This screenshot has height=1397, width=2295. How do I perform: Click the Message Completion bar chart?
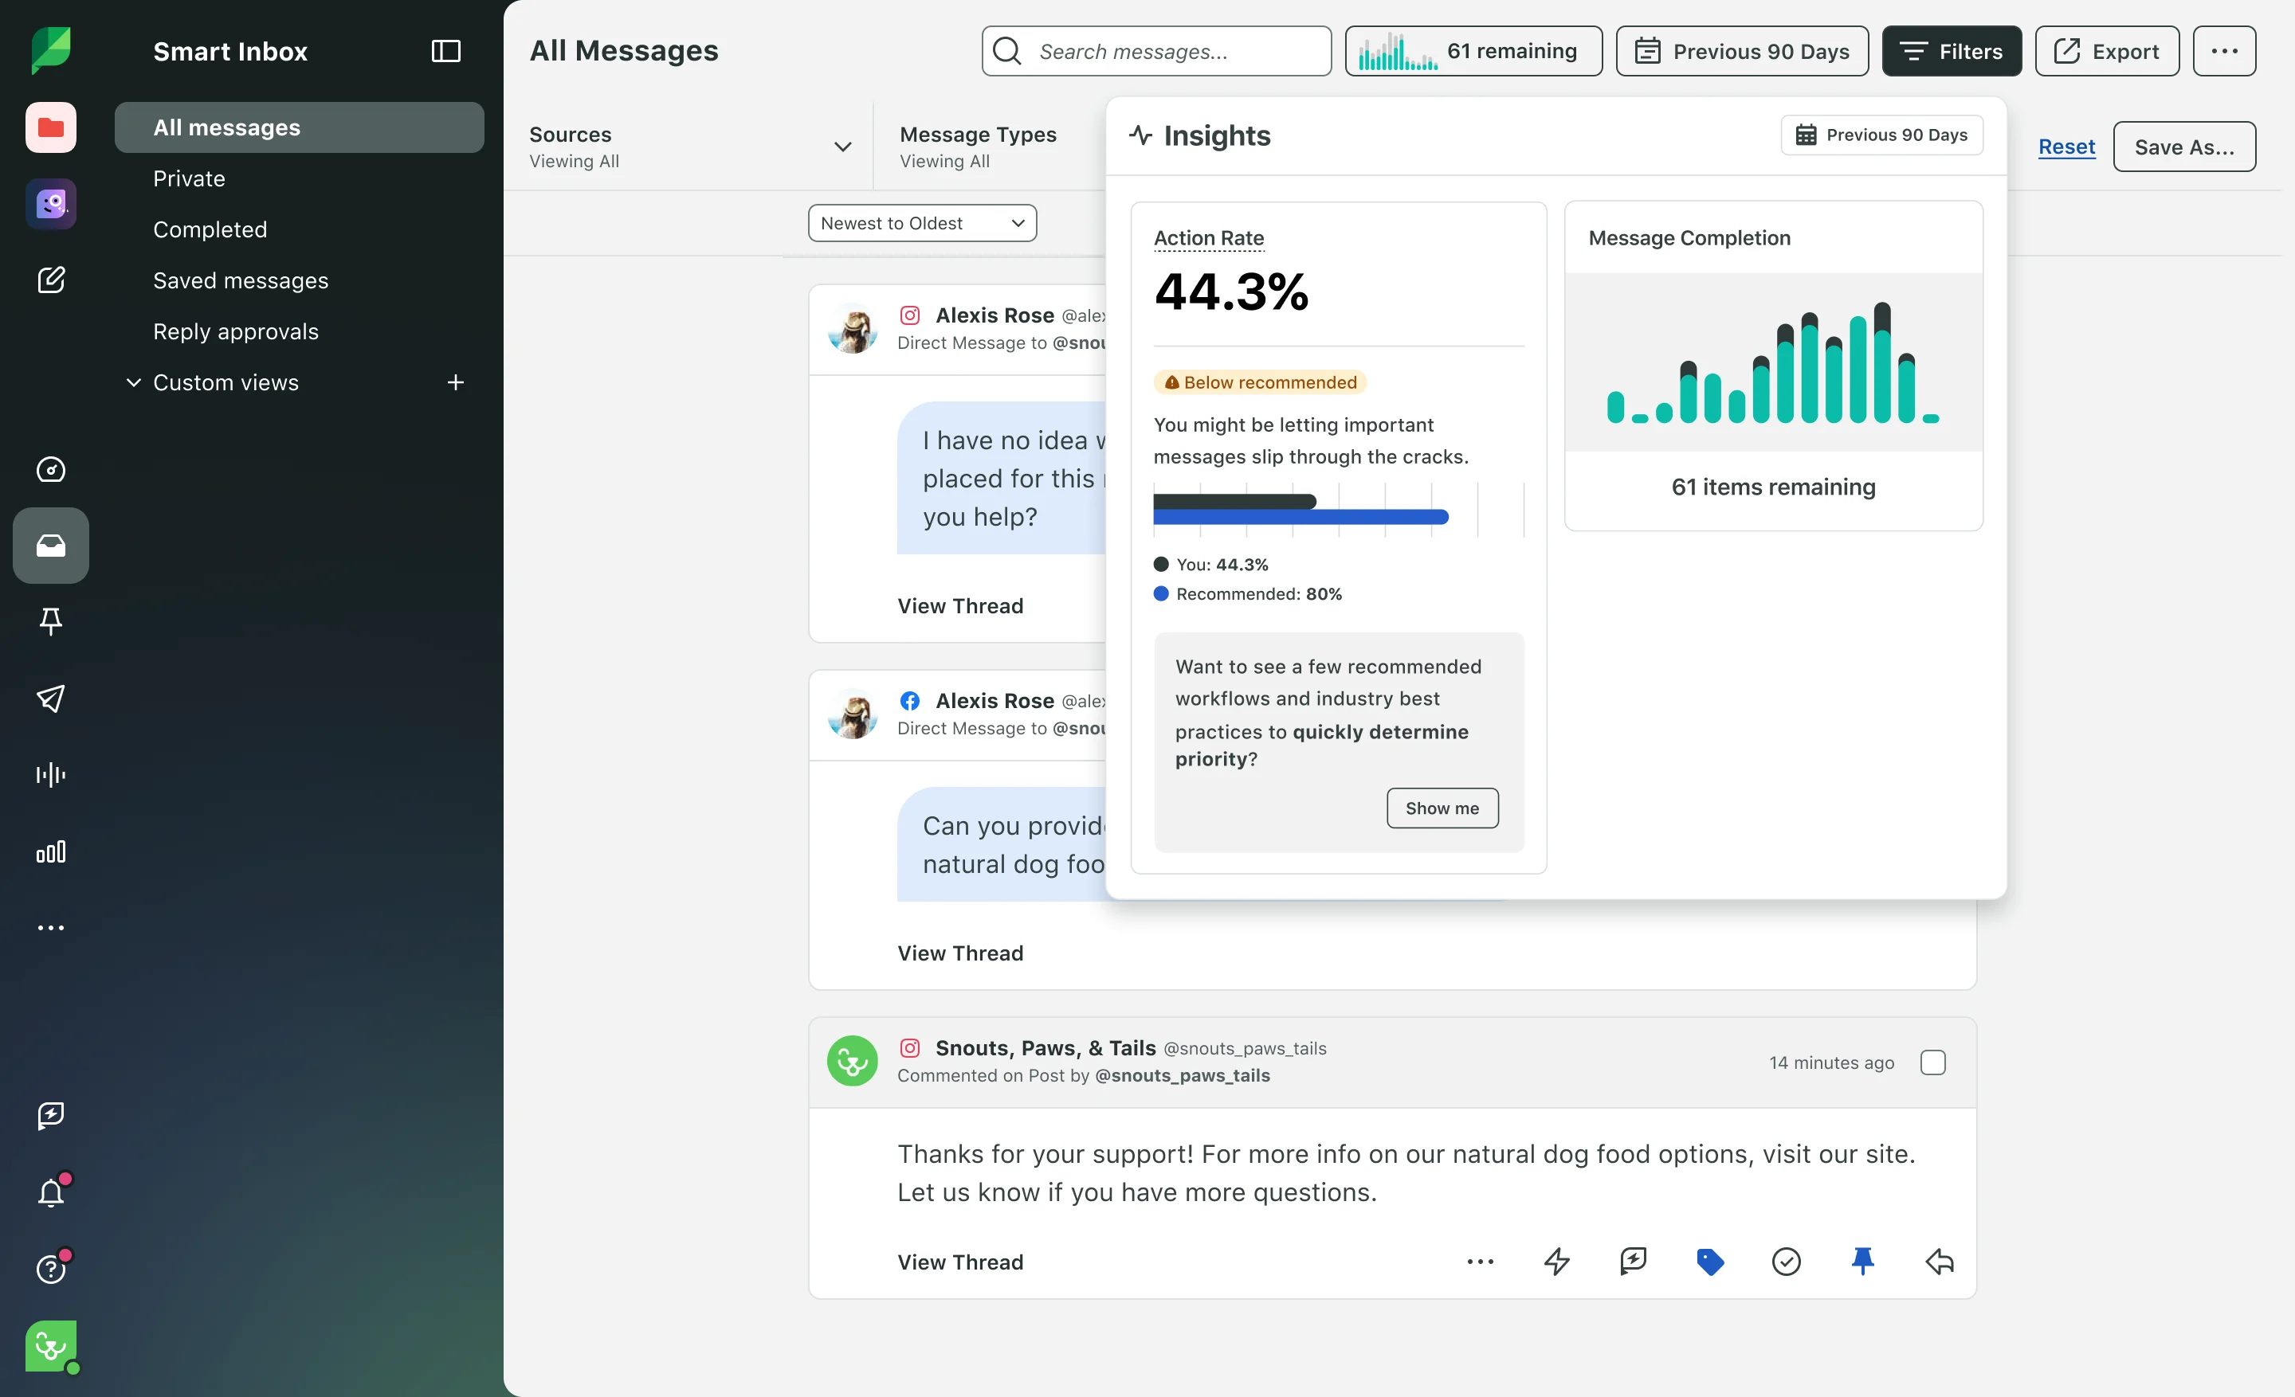(1772, 362)
